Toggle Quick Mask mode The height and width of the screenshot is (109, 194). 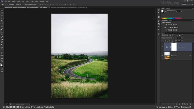coord(2,69)
